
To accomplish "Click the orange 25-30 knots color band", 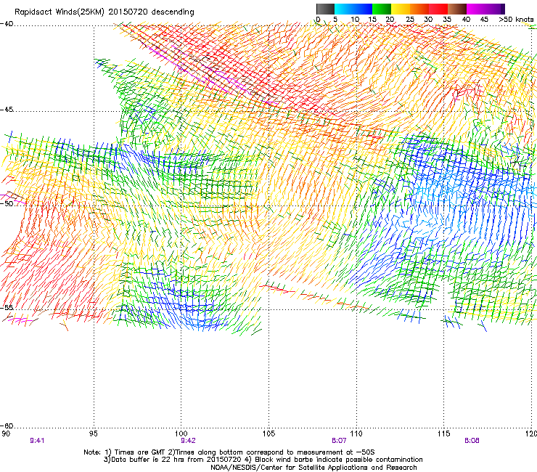I will (419, 9).
